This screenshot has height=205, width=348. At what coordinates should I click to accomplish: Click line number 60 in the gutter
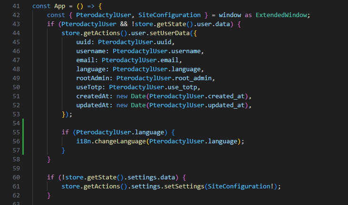[15, 177]
